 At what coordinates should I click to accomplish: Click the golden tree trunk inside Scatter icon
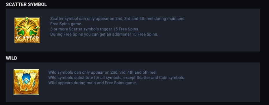(27, 31)
